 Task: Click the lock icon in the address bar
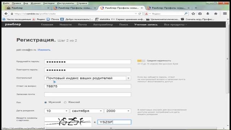[x=12, y=14]
